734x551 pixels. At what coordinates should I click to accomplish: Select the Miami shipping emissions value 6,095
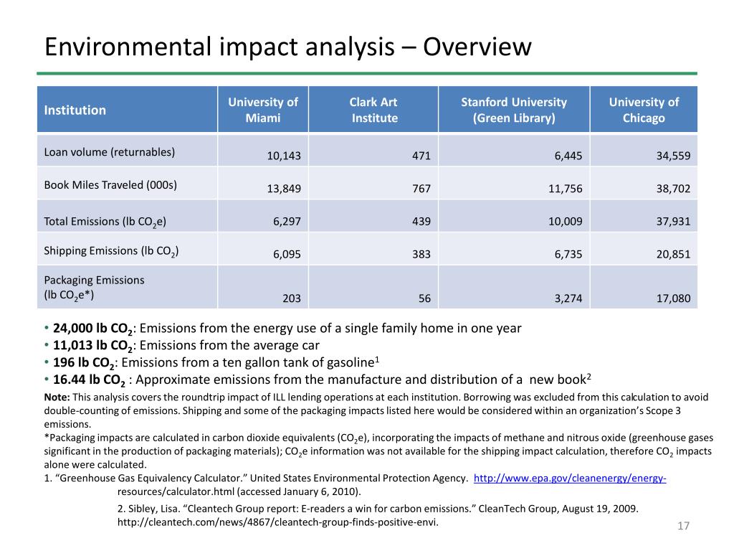(287, 254)
